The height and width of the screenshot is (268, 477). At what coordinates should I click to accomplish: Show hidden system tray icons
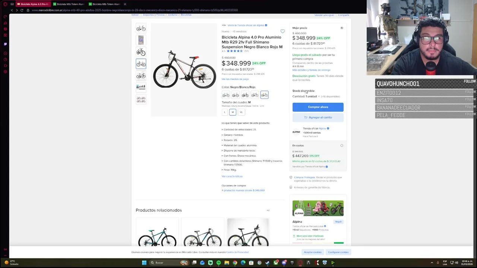432,263
